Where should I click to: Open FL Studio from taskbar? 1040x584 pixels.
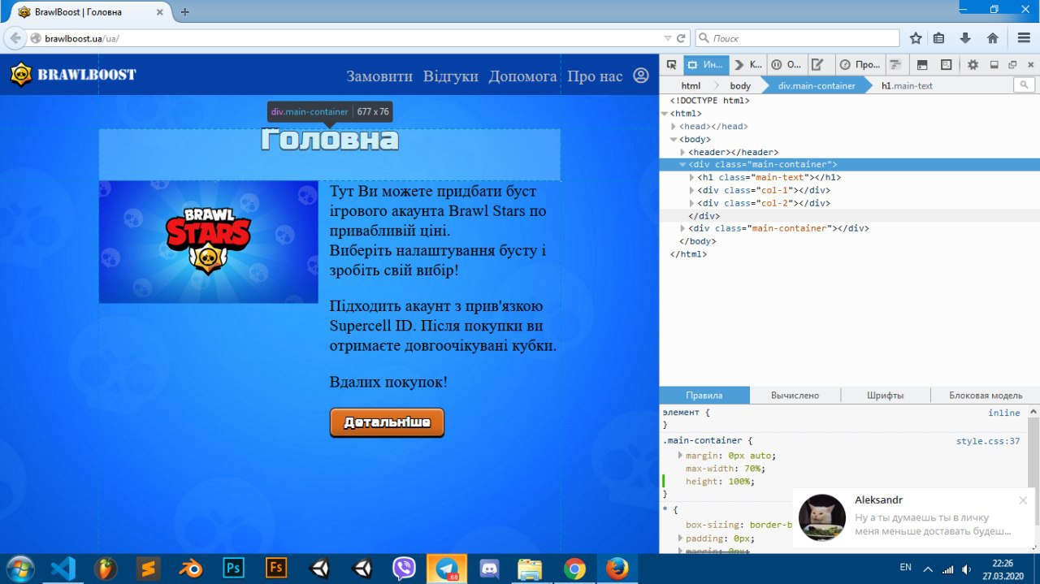tap(106, 569)
